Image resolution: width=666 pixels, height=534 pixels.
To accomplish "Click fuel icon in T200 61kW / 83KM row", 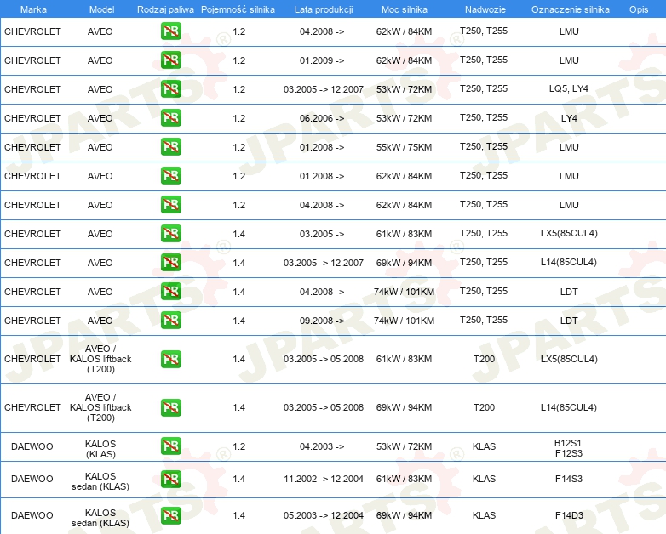I will click(170, 359).
